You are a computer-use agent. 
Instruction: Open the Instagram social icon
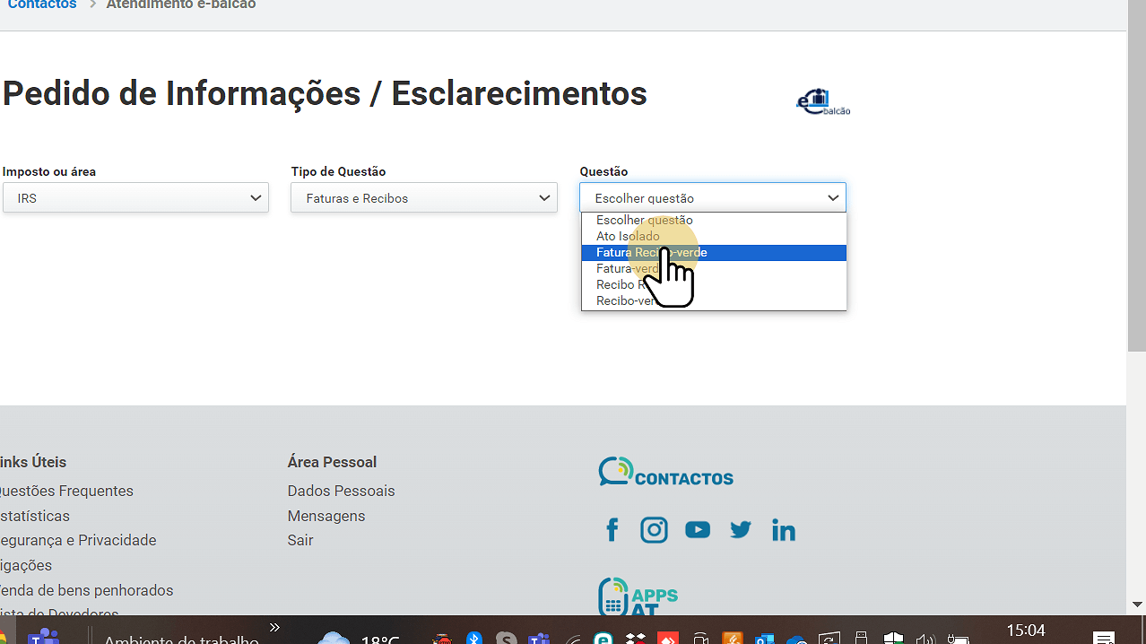(x=654, y=530)
